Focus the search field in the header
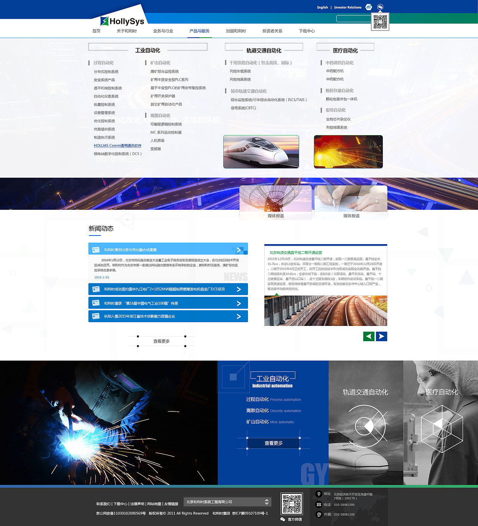The width and height of the screenshot is (478, 526). tap(354, 18)
